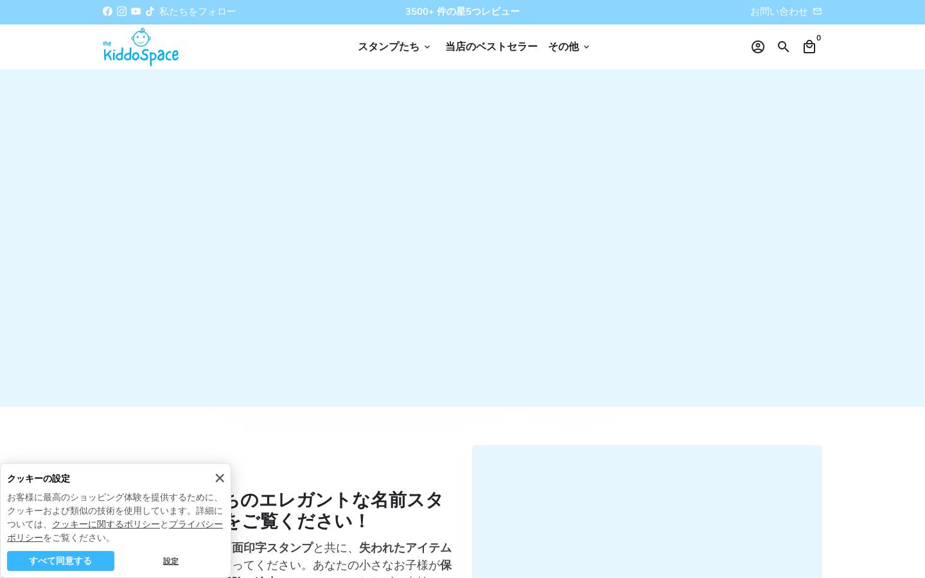Viewport: 925px width, 578px height.
Task: Open the account login icon
Action: pos(758,47)
